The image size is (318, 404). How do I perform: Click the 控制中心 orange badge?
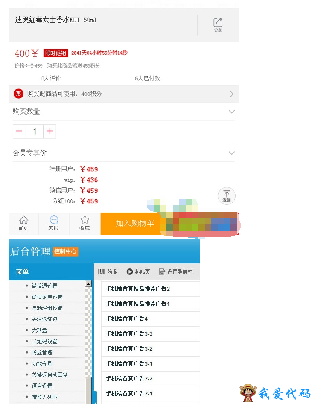pos(65,251)
